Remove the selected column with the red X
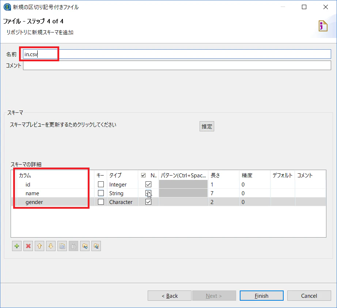337x308 pixels. tap(28, 246)
